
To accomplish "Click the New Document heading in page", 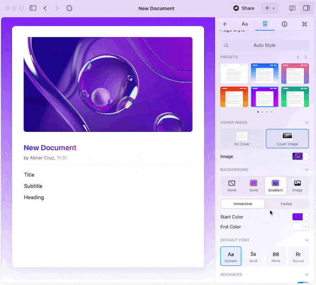I will point(50,148).
